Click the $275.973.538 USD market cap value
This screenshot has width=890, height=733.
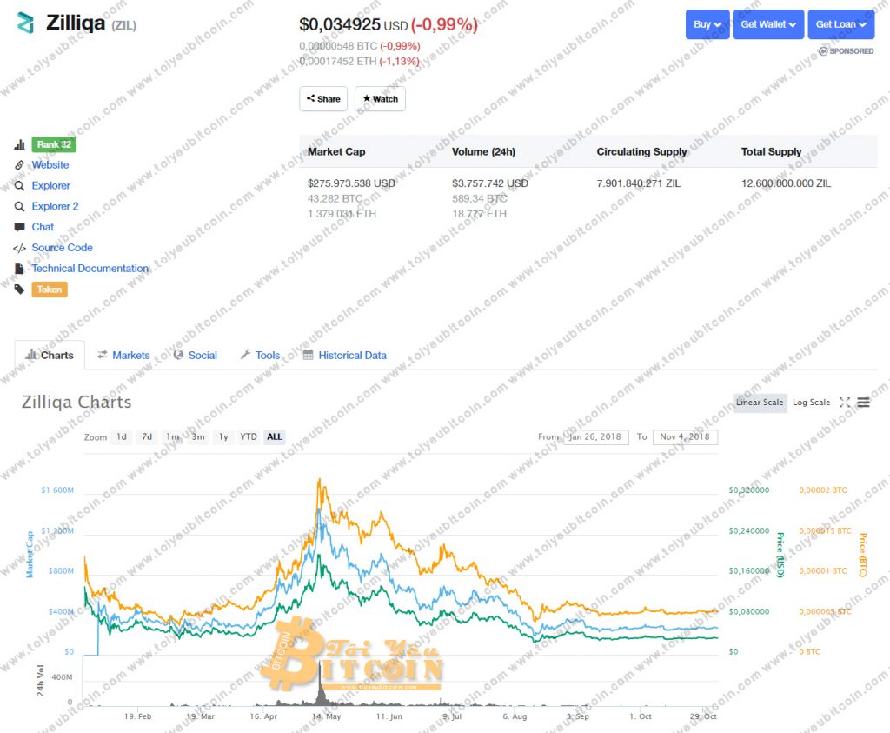(351, 183)
